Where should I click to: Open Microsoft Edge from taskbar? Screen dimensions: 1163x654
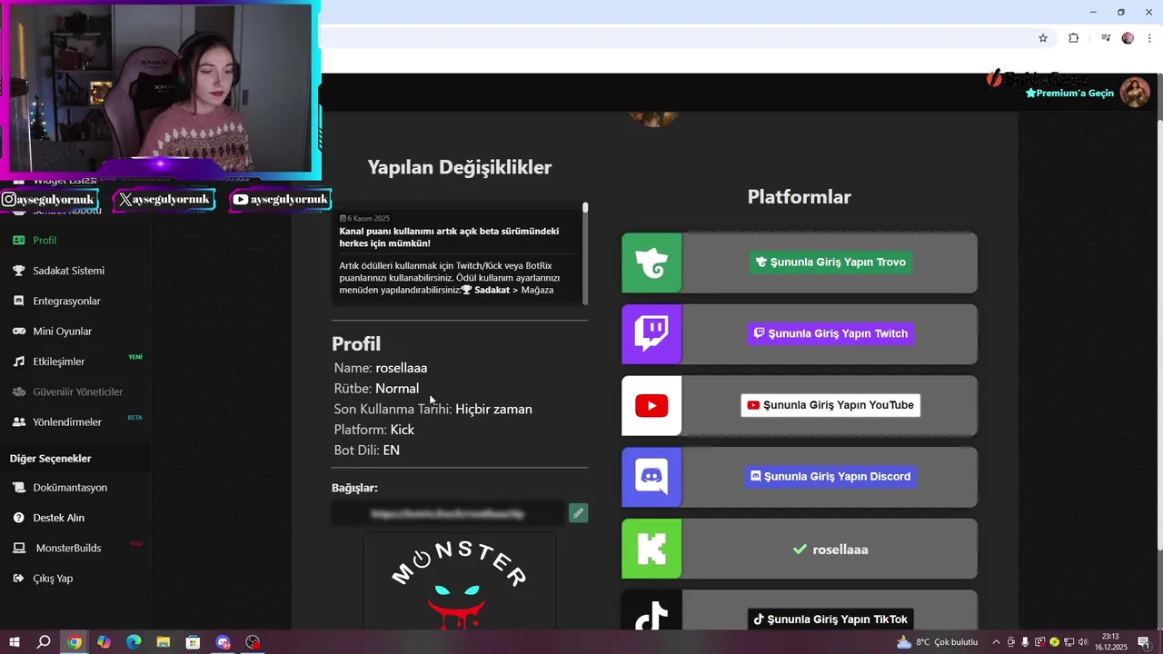pos(134,642)
